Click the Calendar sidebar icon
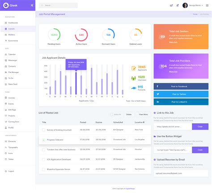The height and width of the screenshot is (193, 212). coord(6,54)
